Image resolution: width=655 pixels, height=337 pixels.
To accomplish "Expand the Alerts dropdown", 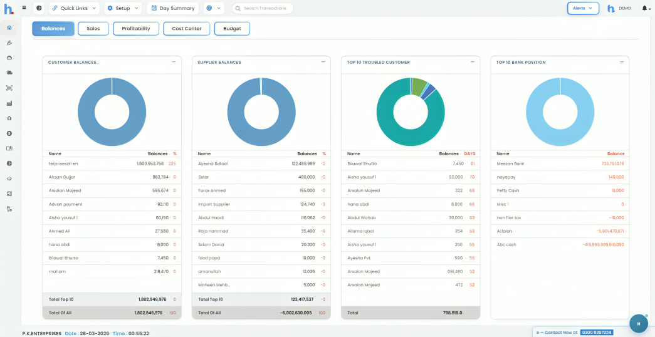I will [x=583, y=8].
